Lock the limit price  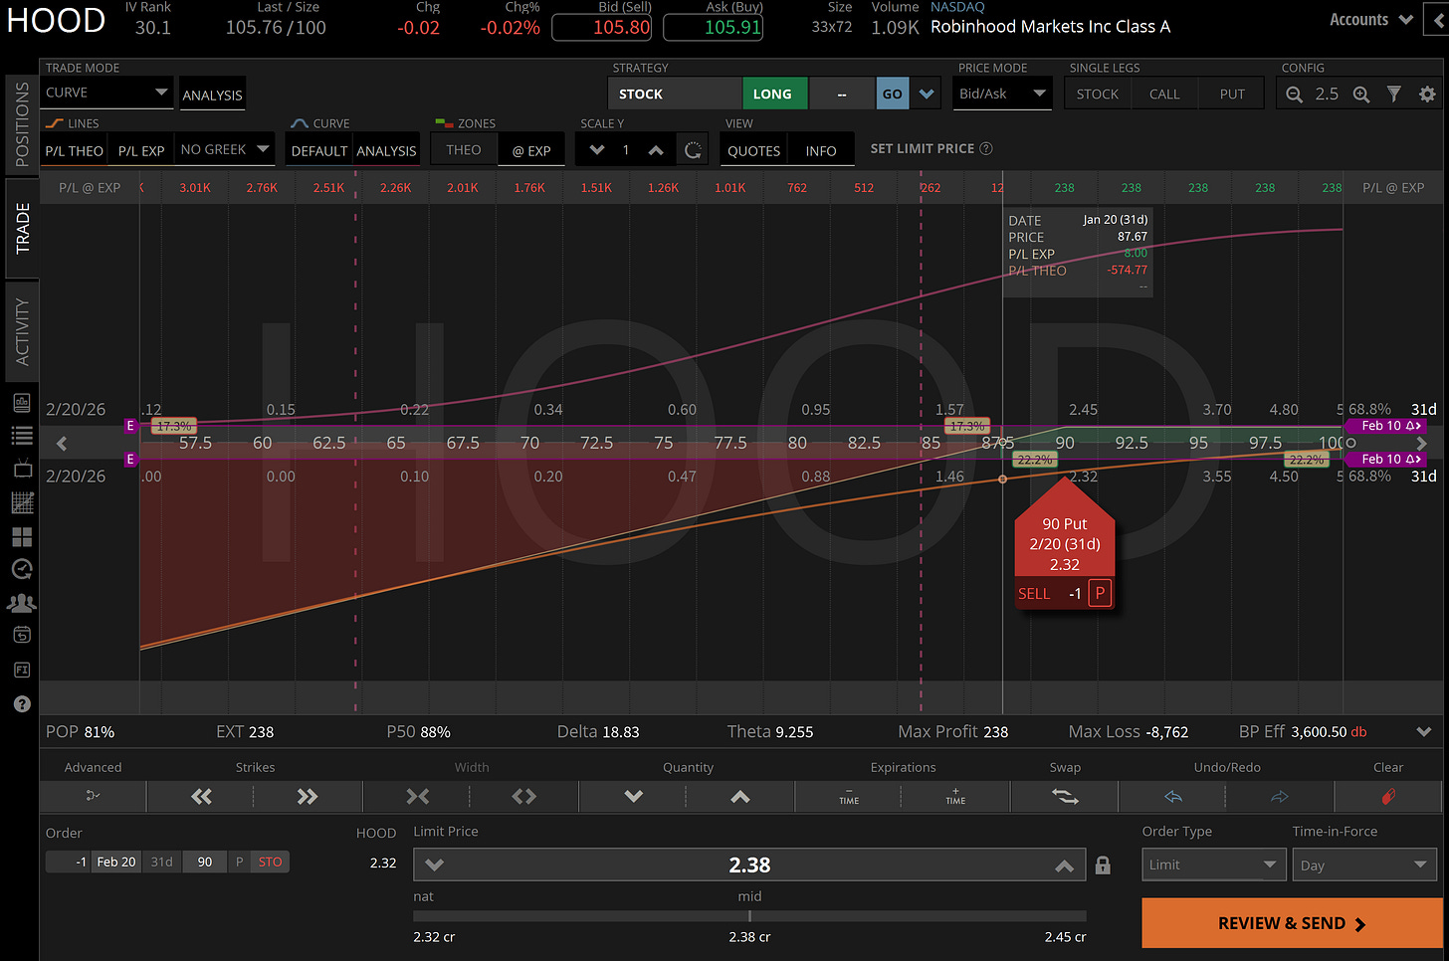click(1103, 865)
